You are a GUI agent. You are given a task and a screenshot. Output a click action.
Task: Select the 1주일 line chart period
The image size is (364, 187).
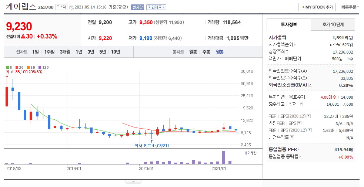pos(49,52)
